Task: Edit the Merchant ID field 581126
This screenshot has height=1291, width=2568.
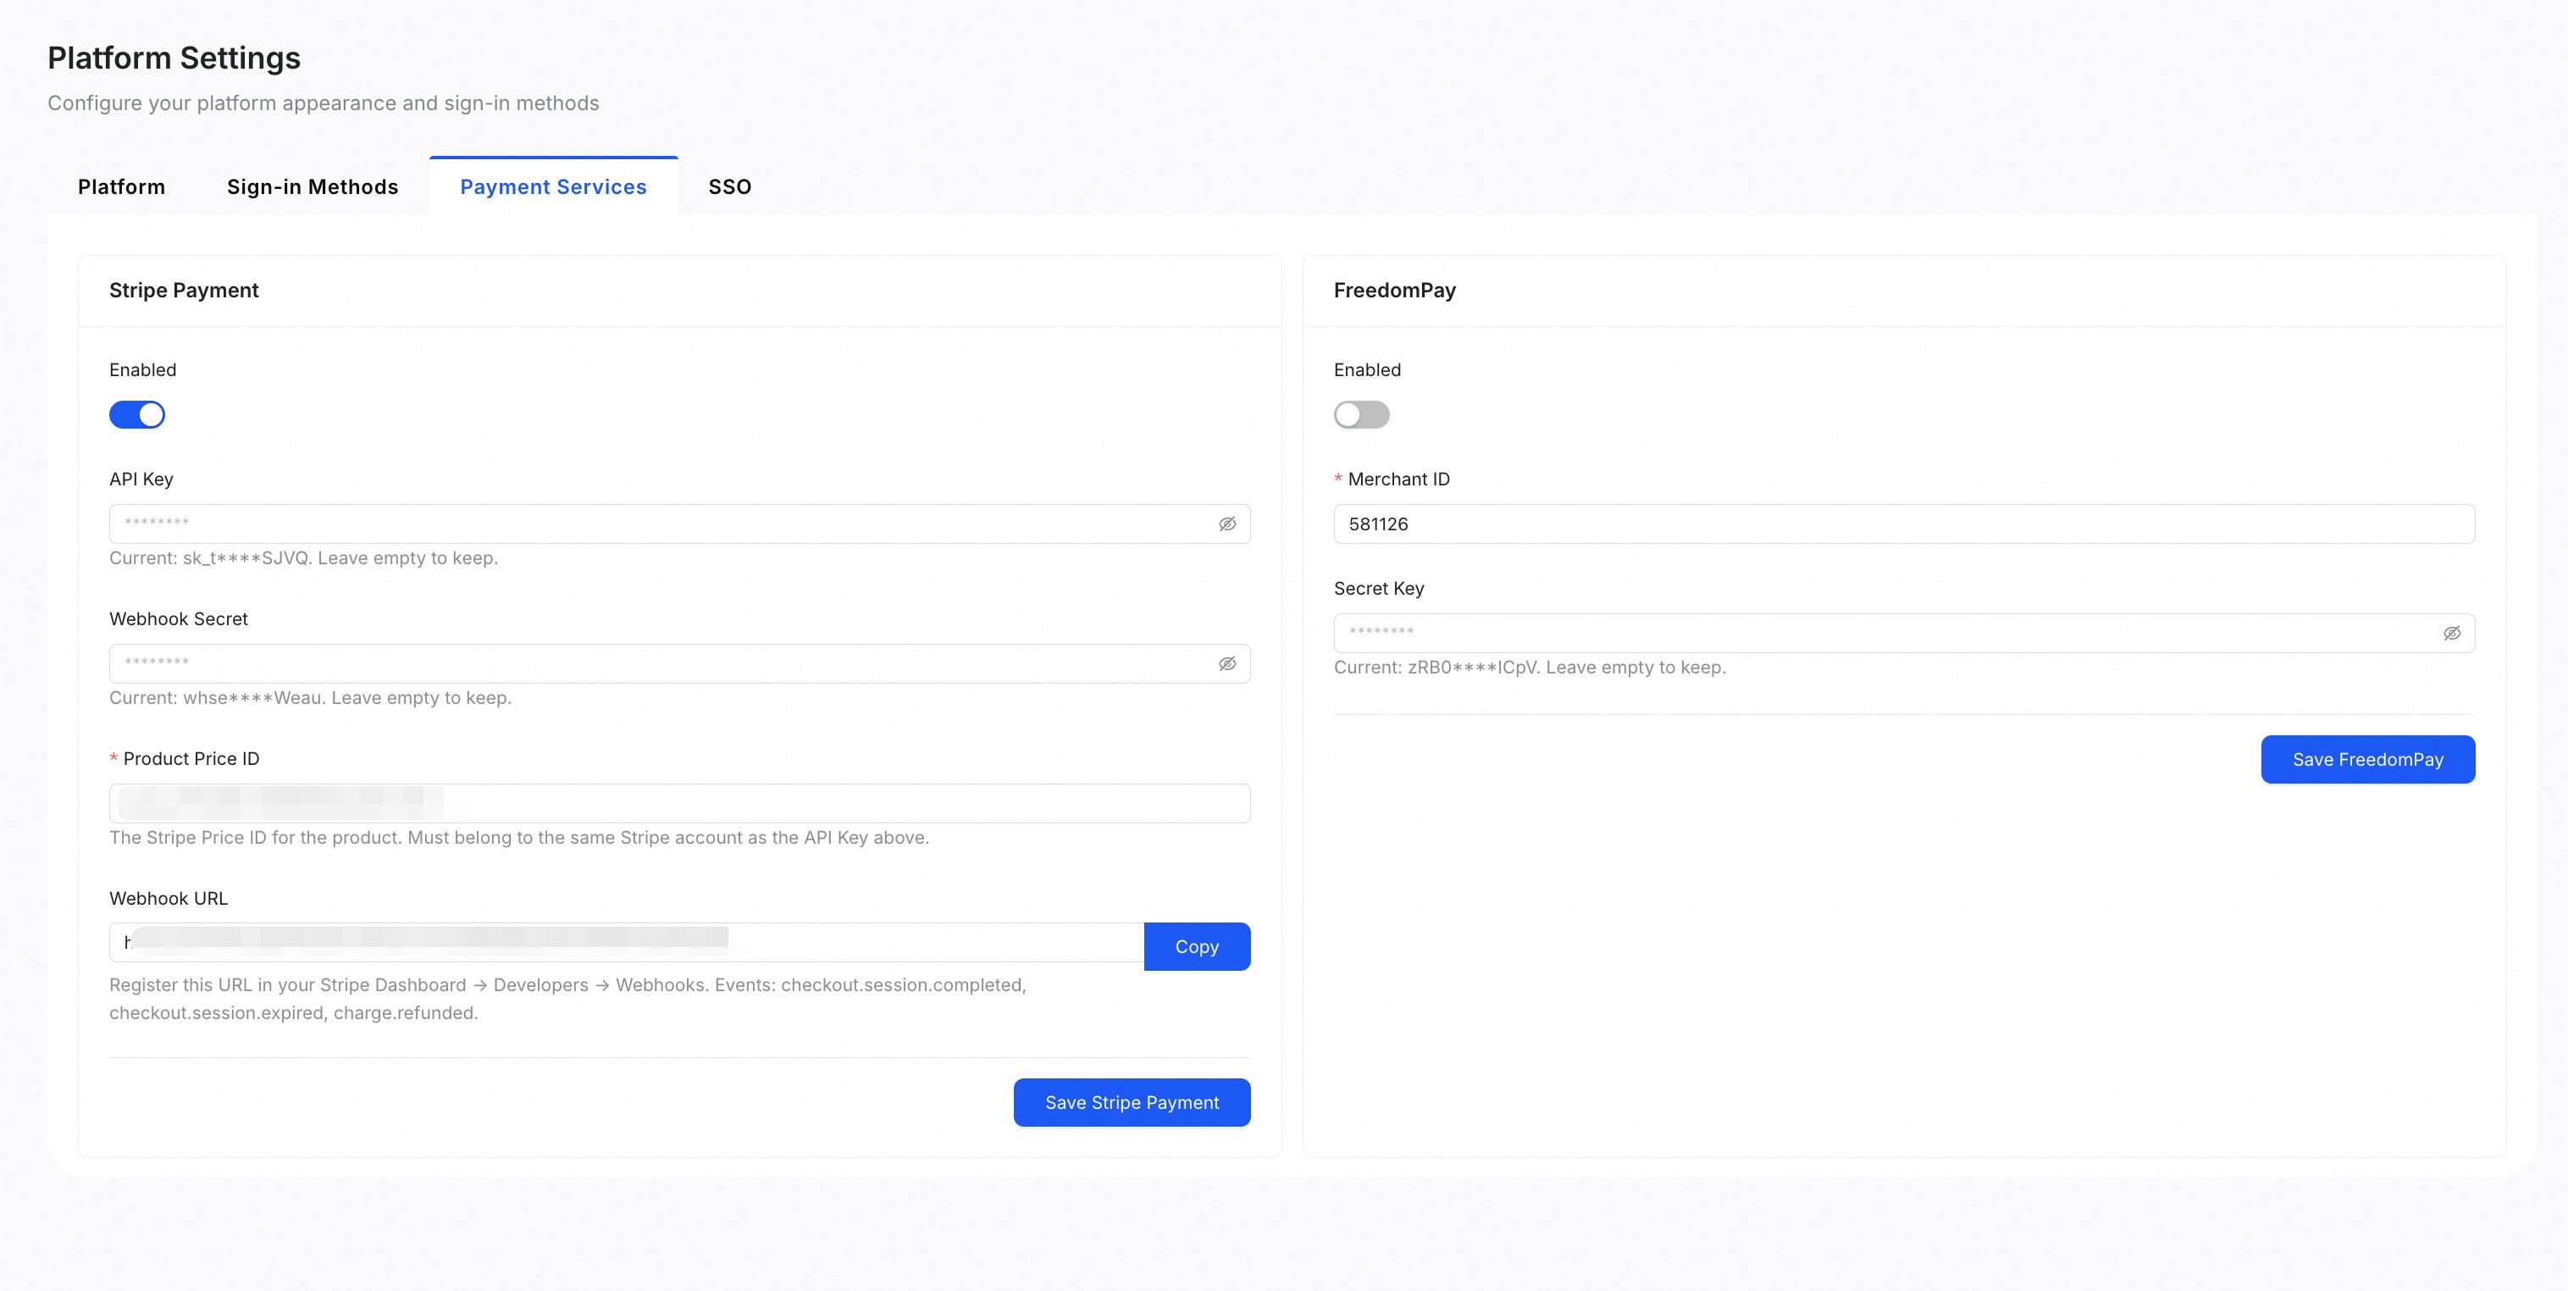Action: point(1904,524)
